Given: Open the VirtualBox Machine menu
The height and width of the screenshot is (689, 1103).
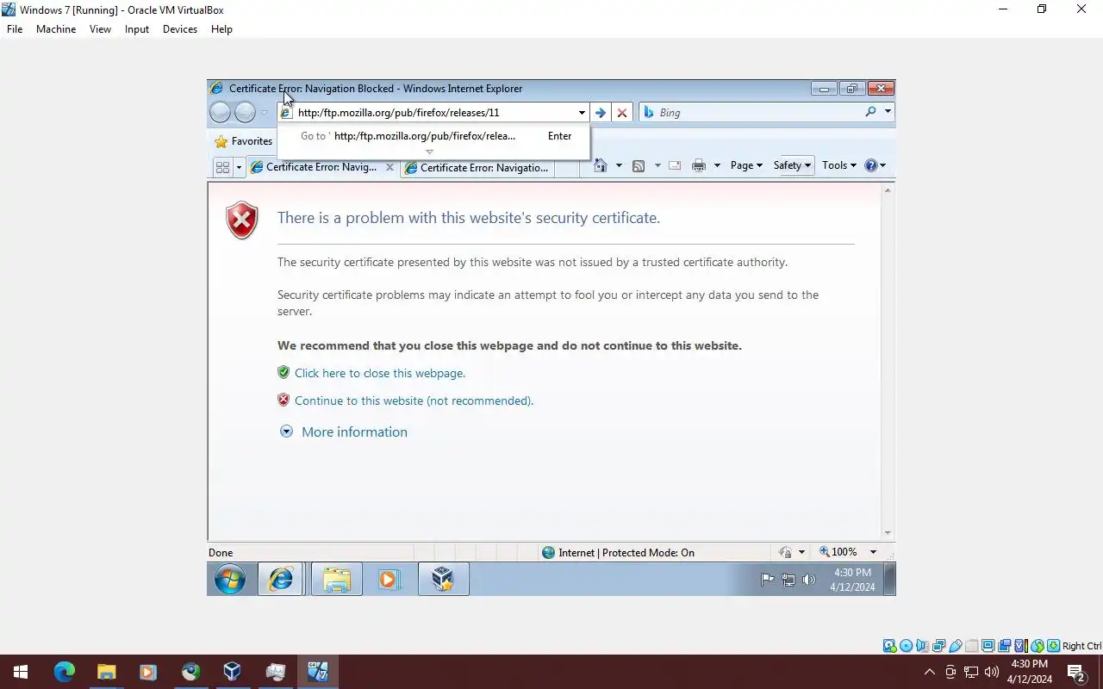Looking at the screenshot, I should (x=56, y=29).
